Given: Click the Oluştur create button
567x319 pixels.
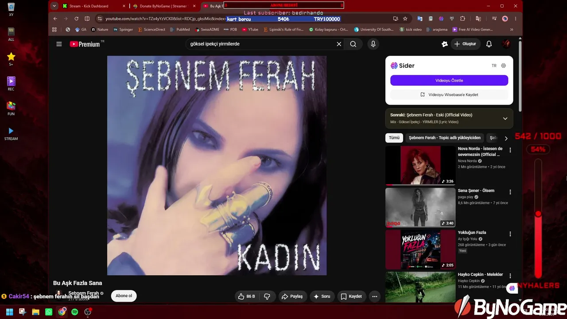Looking at the screenshot, I should tap(465, 44).
